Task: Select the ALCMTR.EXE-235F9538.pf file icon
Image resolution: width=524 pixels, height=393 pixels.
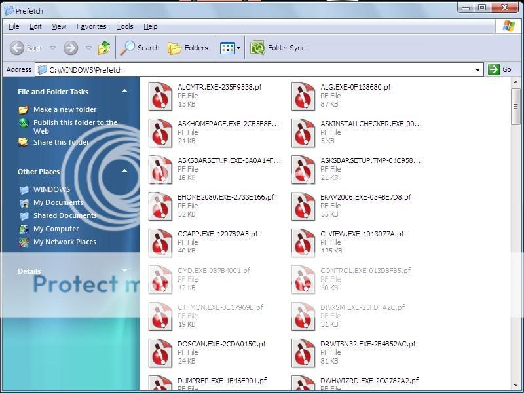Action: (x=160, y=96)
